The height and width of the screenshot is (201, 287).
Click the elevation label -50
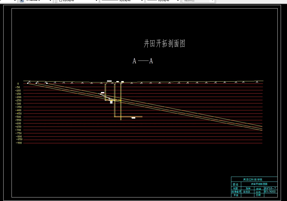pos(18,87)
